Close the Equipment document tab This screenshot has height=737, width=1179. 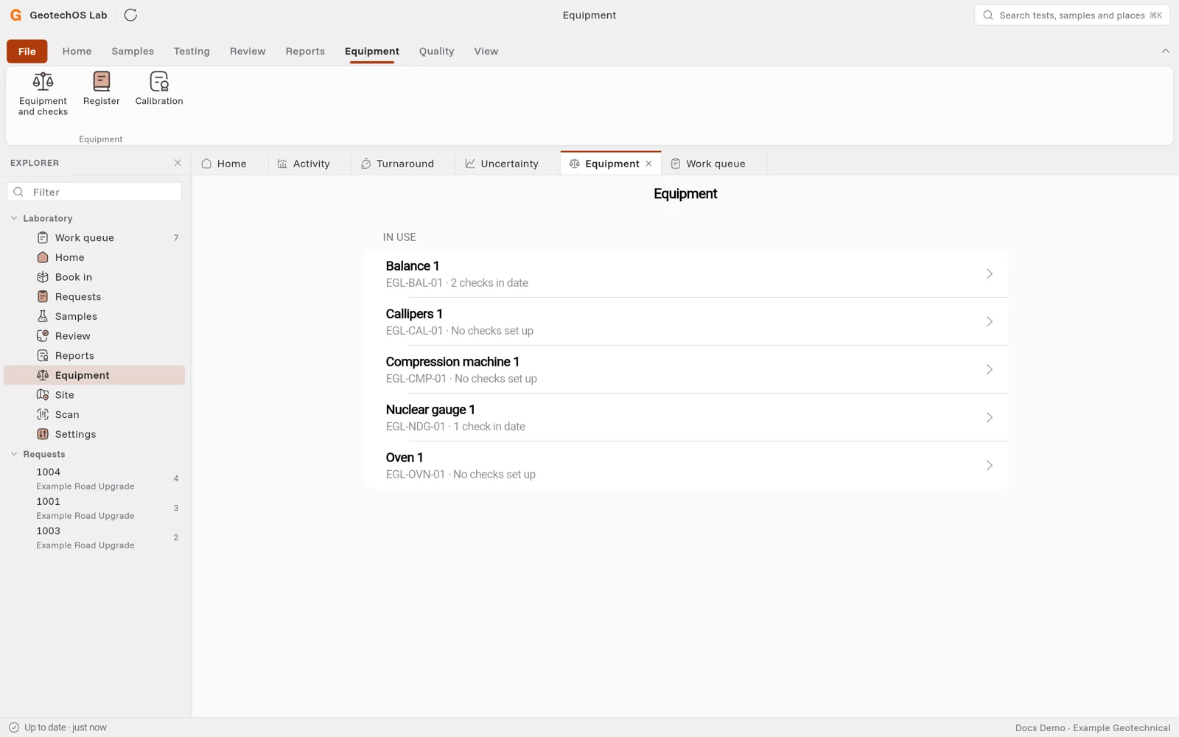(648, 164)
